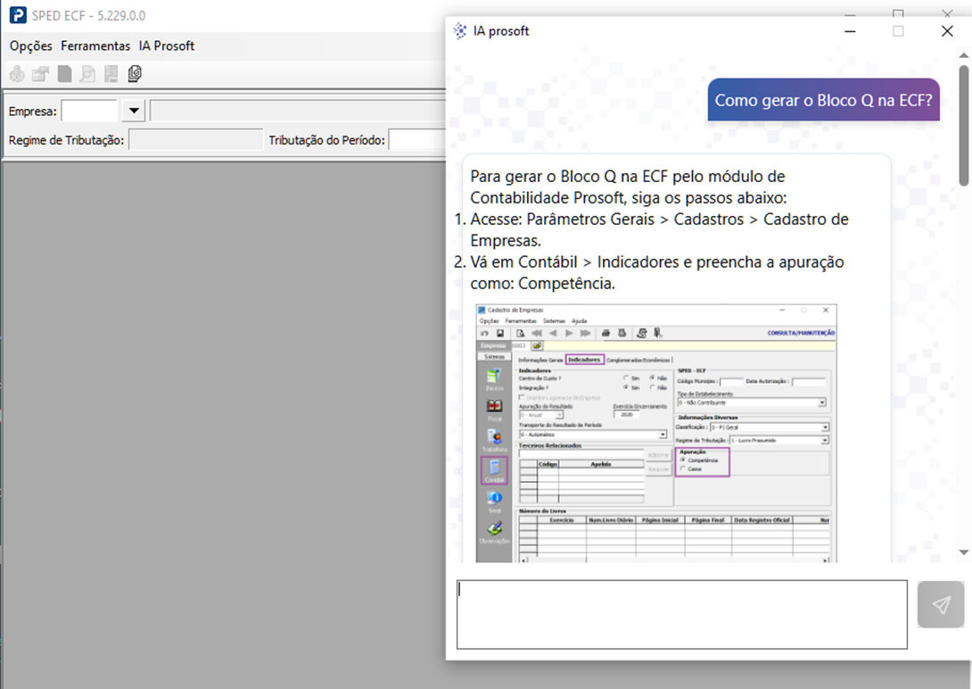The width and height of the screenshot is (972, 689).
Task: Click the 'Para gerar o Bloco Q' intro paragraph
Action: pos(628,187)
